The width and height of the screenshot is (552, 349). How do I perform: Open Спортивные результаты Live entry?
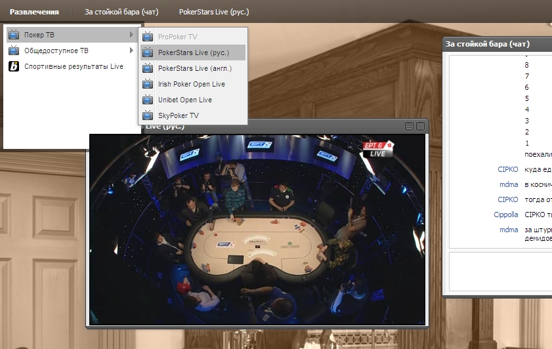tap(72, 66)
